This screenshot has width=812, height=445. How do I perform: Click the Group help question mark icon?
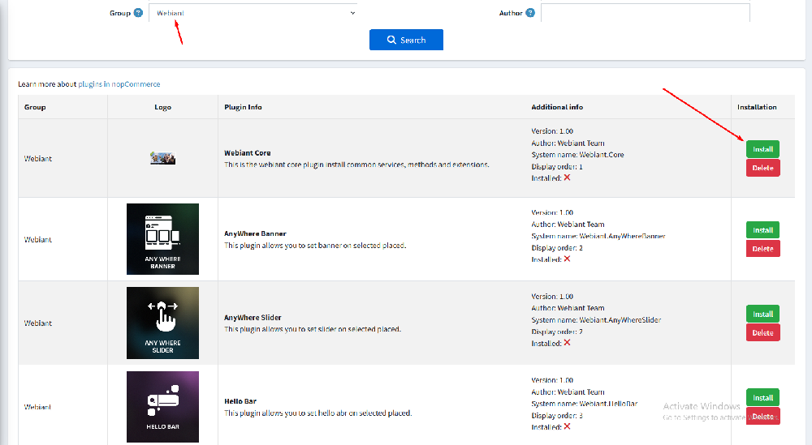tap(138, 13)
